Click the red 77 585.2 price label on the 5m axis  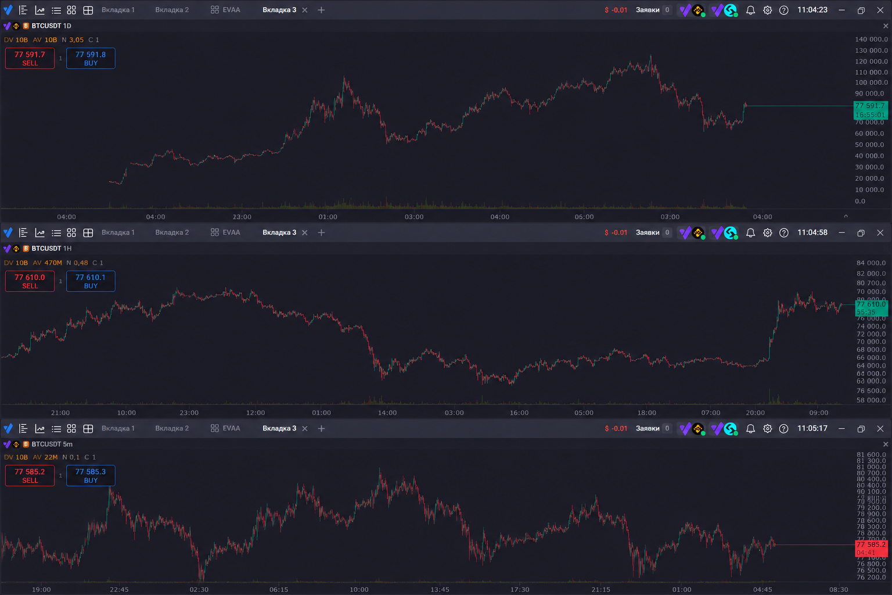tap(871, 549)
